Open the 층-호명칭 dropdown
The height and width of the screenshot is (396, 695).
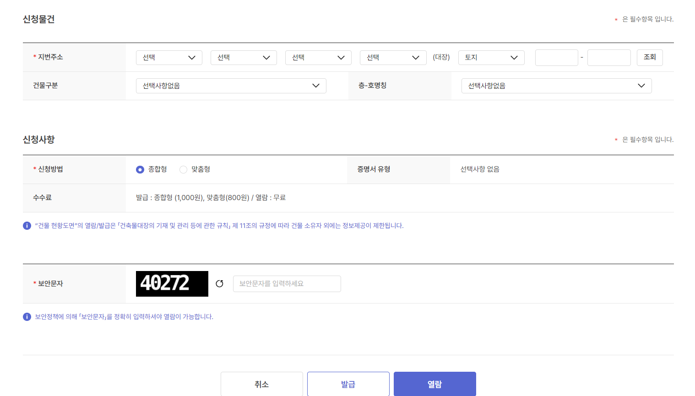point(556,86)
